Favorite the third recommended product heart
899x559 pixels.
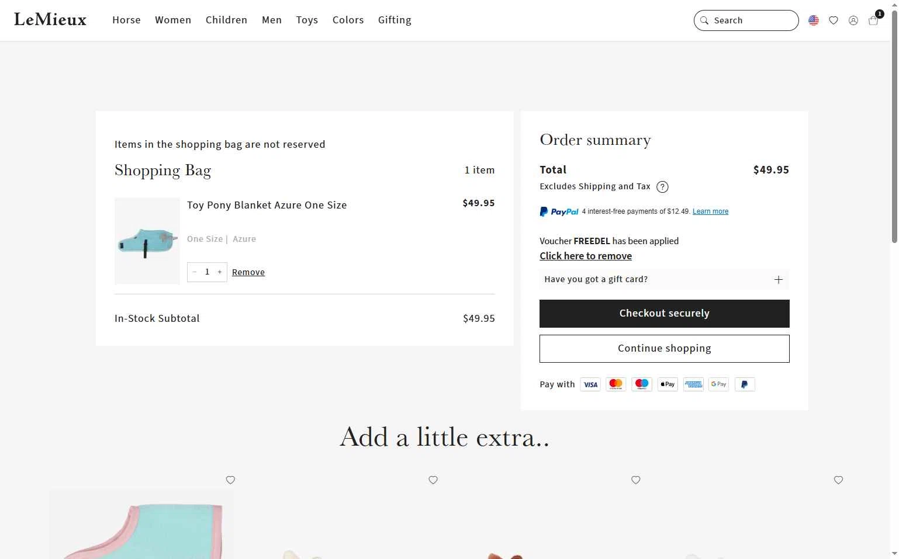pos(636,480)
